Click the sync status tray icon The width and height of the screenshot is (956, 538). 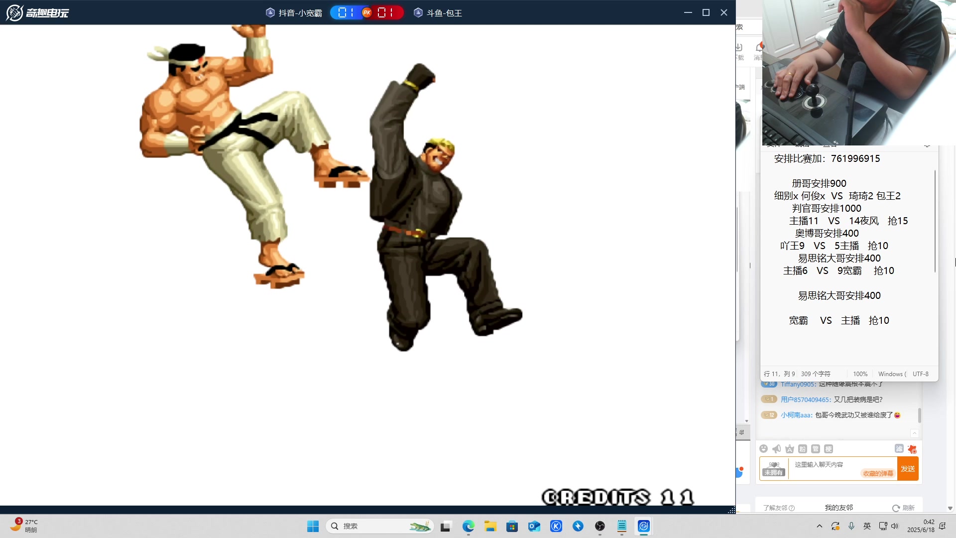836,526
